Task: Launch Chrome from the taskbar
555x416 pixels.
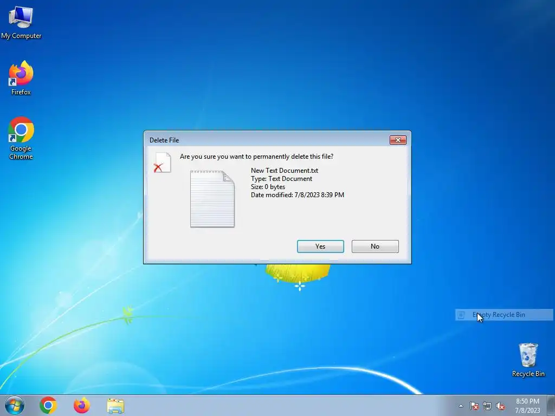Action: pos(48,405)
